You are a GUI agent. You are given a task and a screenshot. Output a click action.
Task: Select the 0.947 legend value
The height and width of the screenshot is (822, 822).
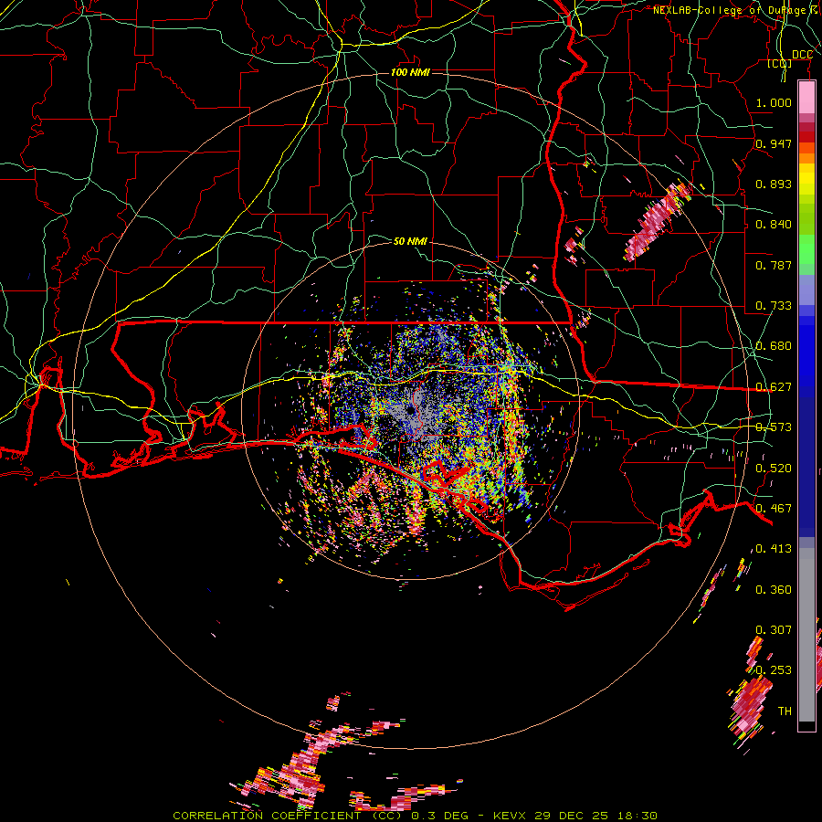click(x=774, y=143)
